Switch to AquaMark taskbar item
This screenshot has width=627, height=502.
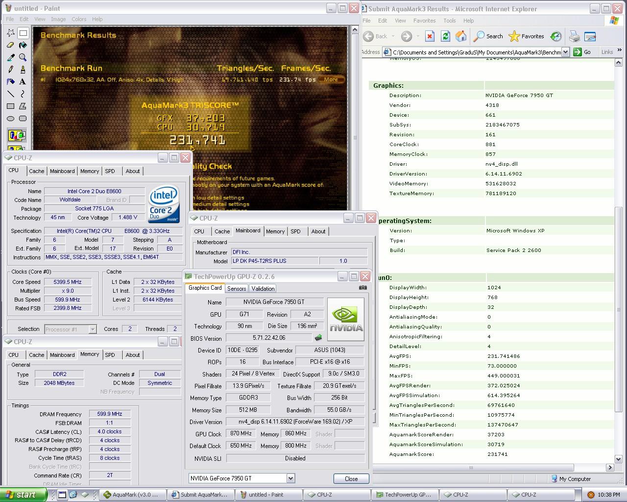132,495
